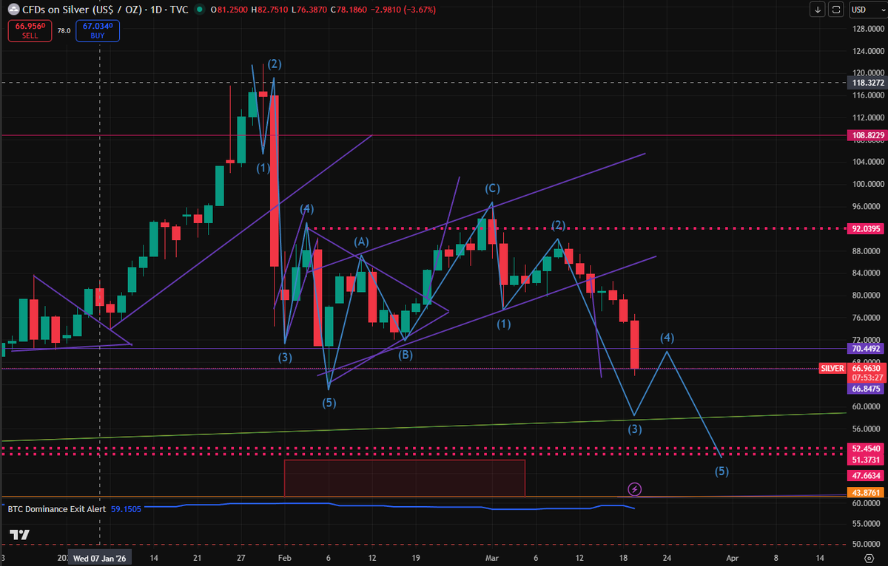
Task: Click the orange 43.8761 price label
Action: (867, 493)
